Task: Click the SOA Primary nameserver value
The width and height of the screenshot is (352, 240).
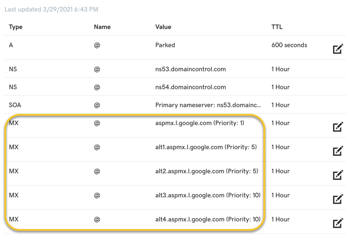Action: pyautogui.click(x=208, y=105)
